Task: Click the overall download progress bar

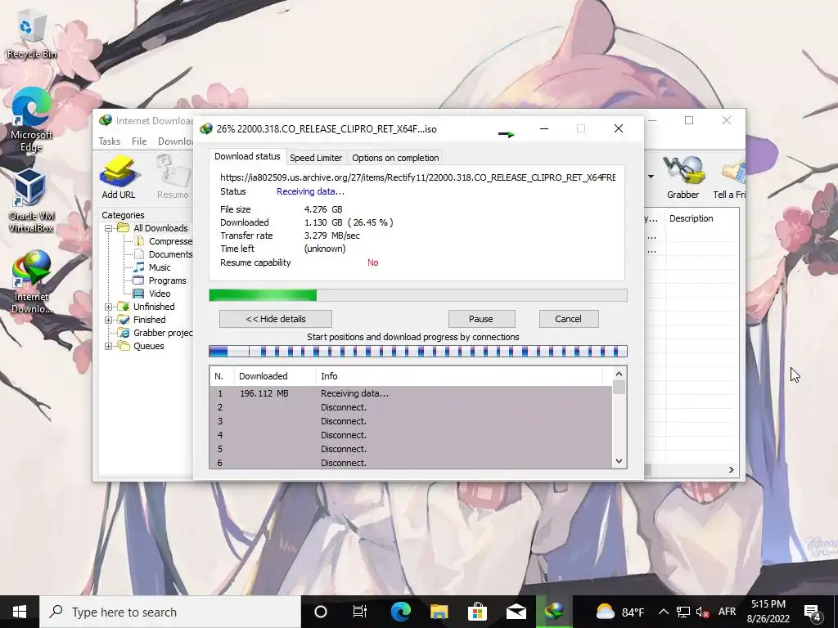Action: [418, 295]
